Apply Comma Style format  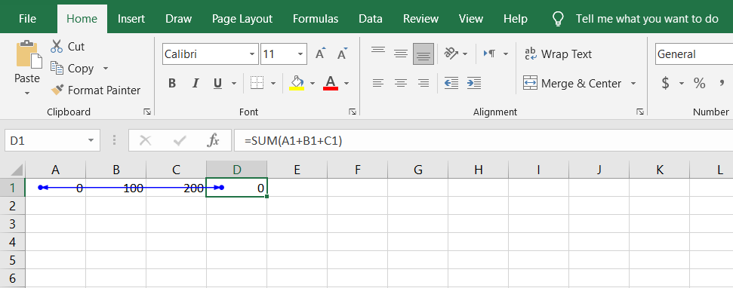click(x=722, y=83)
